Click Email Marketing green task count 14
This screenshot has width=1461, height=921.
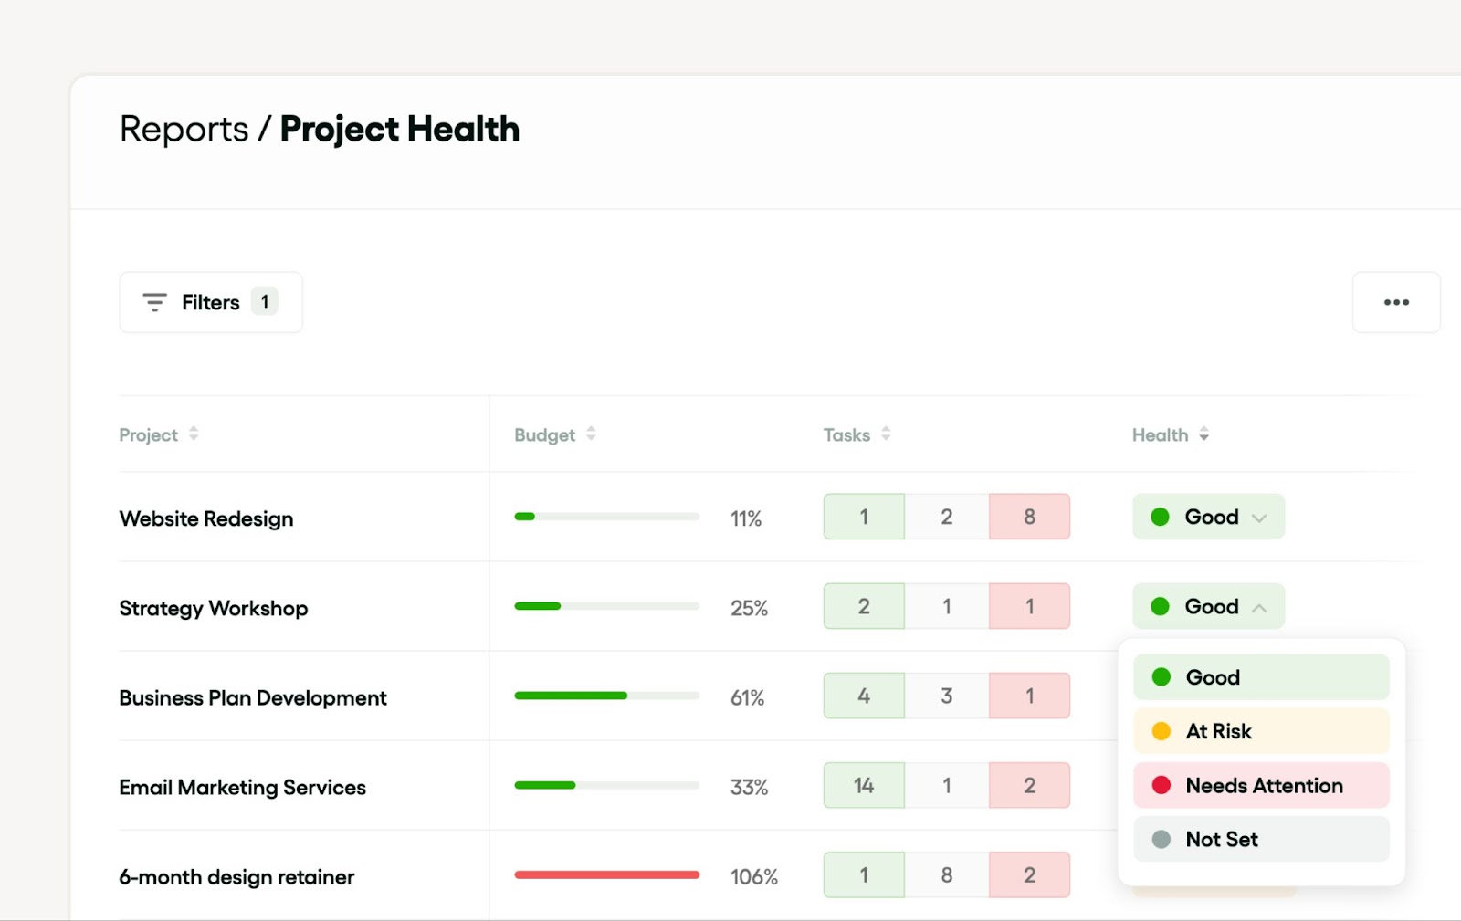click(x=864, y=785)
